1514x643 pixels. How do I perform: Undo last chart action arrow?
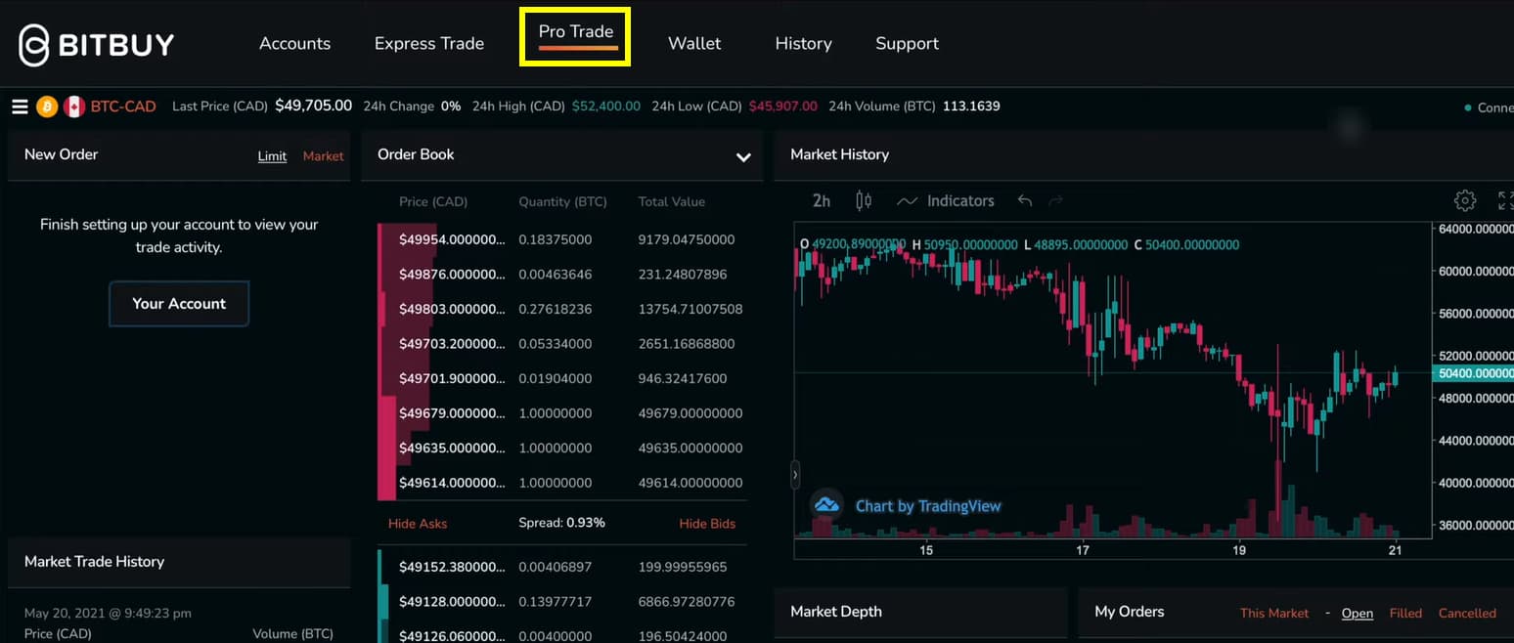[1024, 200]
